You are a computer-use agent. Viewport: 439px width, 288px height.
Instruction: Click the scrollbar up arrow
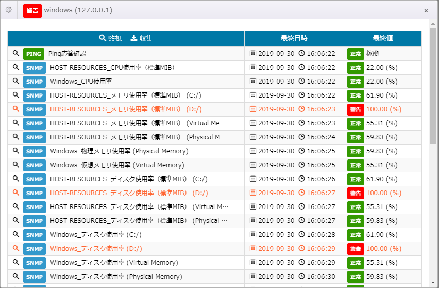[433, 24]
